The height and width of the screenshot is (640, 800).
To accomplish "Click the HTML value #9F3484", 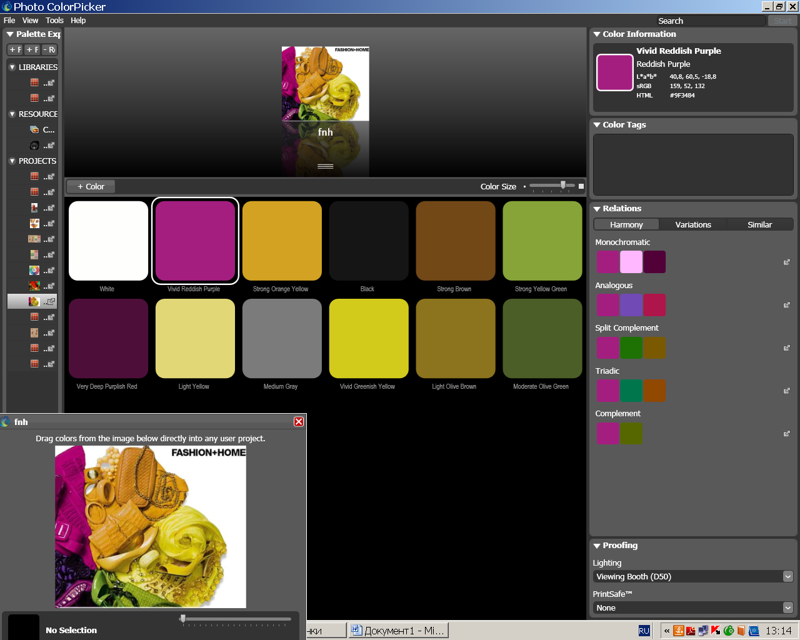I will pyautogui.click(x=682, y=96).
